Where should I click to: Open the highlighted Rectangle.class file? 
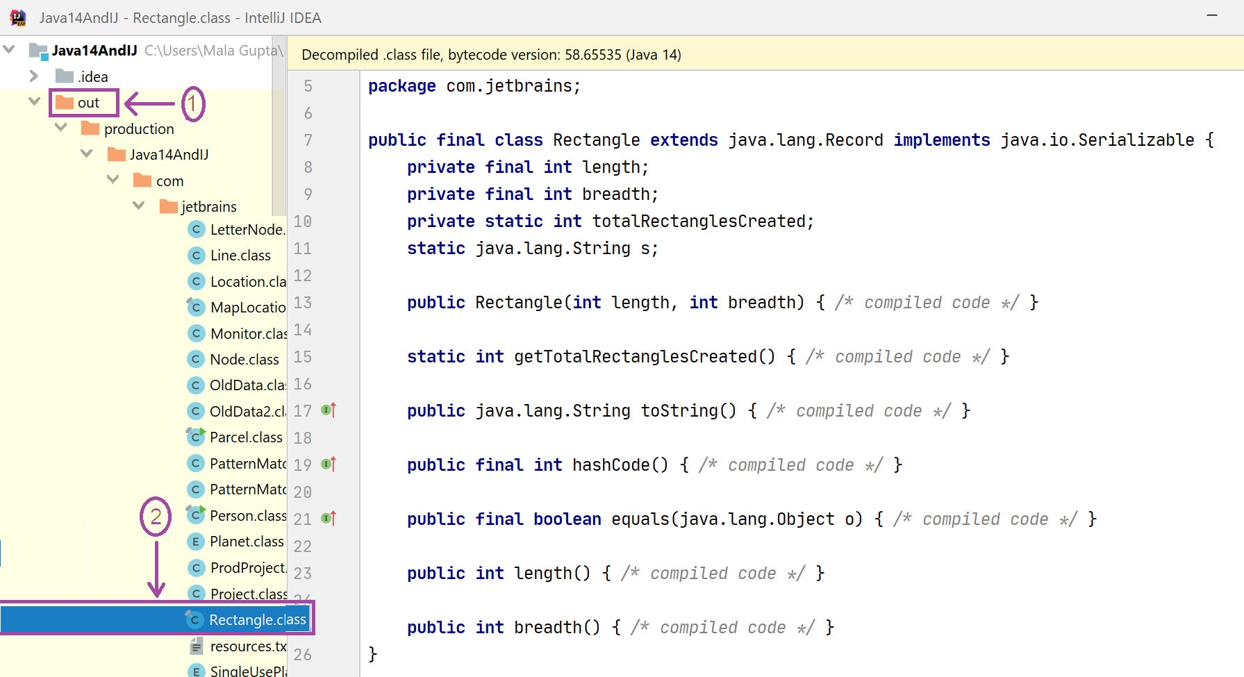[x=257, y=620]
